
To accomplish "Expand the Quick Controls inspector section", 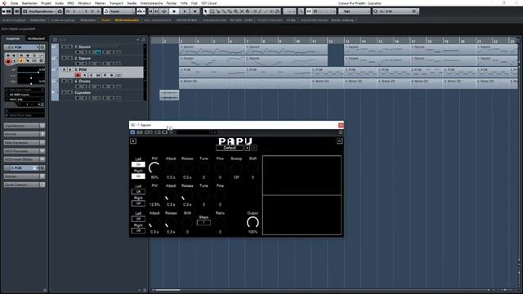I will click(x=25, y=185).
